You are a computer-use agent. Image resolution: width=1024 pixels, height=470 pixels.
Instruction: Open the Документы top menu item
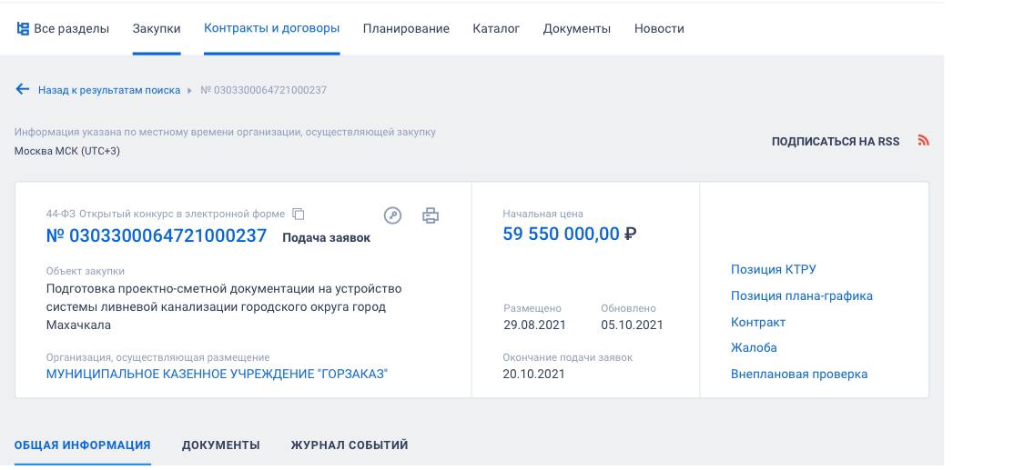click(577, 29)
